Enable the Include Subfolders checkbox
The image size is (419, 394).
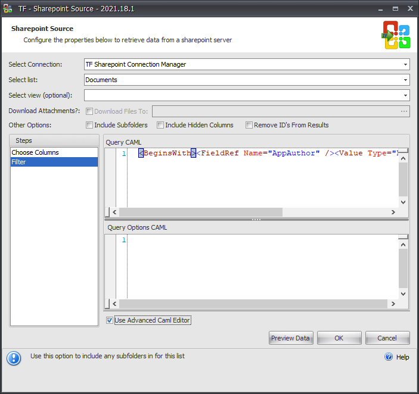point(89,125)
